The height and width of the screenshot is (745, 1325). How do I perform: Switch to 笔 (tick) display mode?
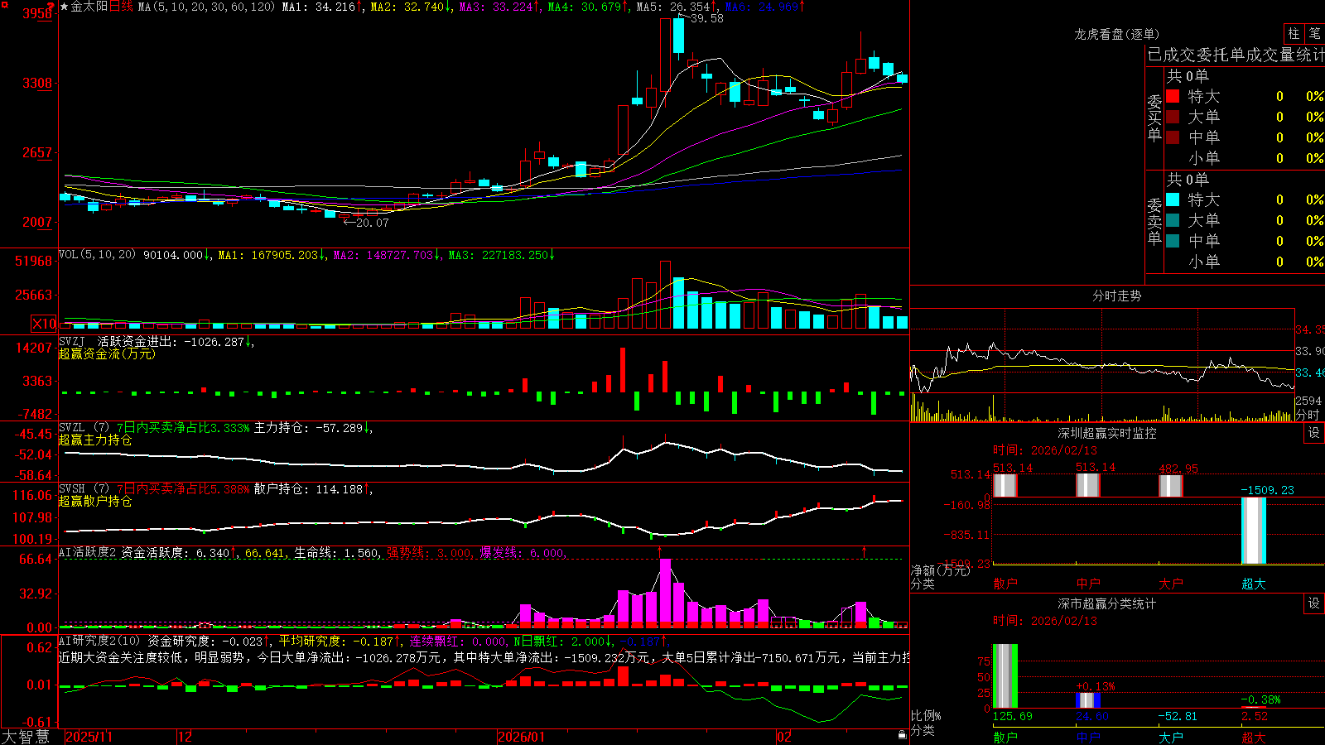[x=1315, y=34]
